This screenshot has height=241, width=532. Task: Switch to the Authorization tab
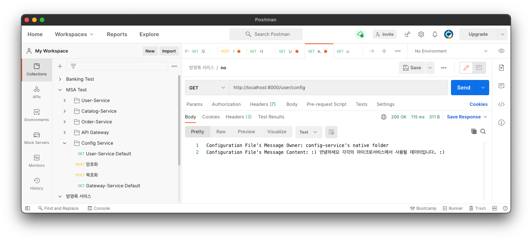tap(226, 104)
